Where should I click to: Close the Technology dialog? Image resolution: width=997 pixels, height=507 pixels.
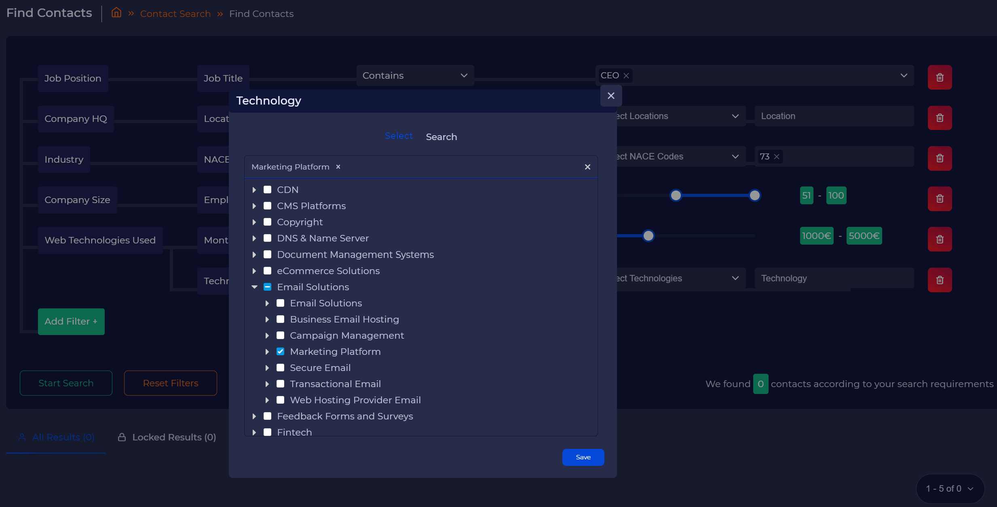[x=611, y=96]
